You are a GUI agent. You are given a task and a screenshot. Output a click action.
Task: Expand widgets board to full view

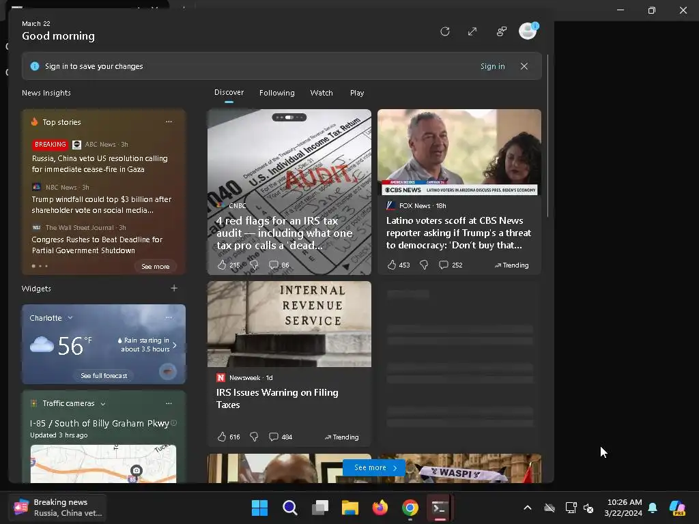[x=472, y=31]
